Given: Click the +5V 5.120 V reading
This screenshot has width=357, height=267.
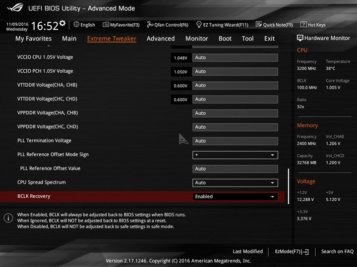Looking at the screenshot, I should click(333, 199).
